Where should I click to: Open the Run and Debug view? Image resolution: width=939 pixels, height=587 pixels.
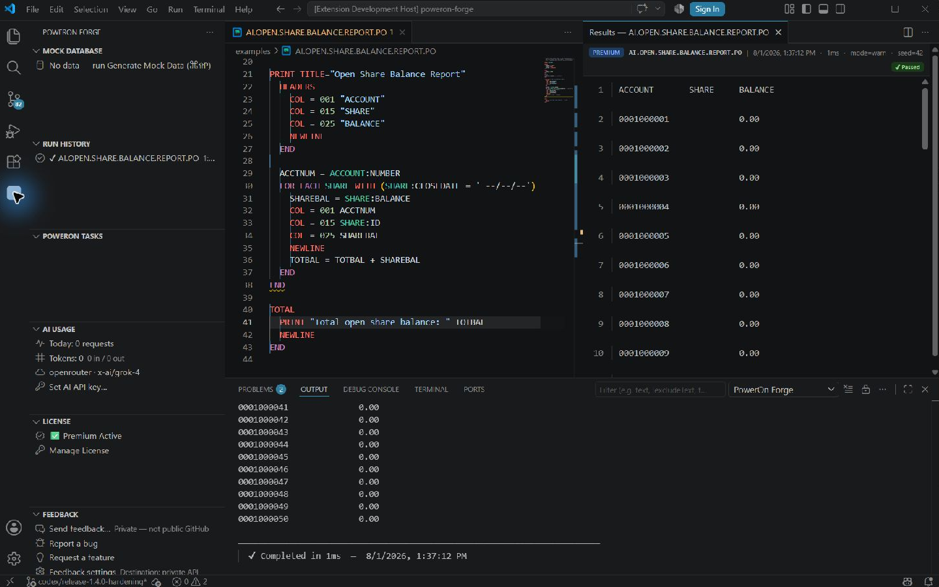tap(14, 131)
